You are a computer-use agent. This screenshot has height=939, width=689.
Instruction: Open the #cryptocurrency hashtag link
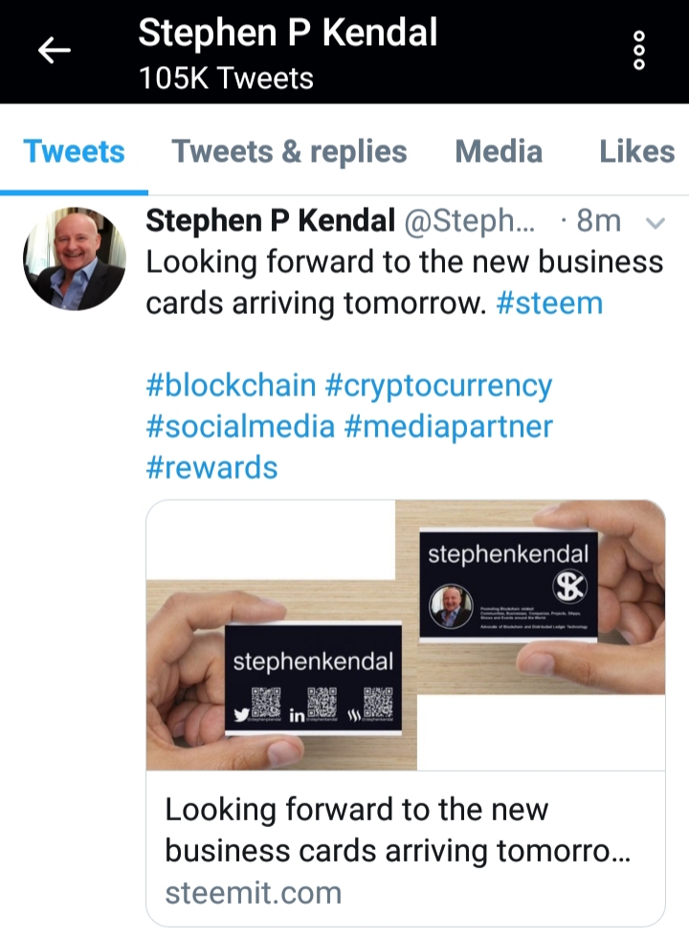click(439, 386)
